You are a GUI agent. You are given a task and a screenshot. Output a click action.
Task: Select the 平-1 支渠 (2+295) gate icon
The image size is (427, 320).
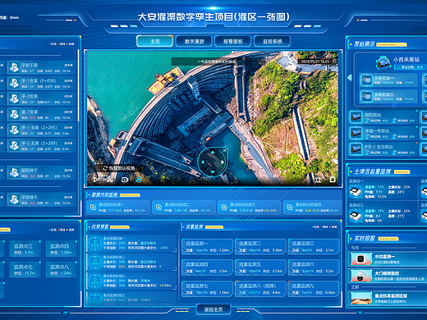(x=14, y=130)
